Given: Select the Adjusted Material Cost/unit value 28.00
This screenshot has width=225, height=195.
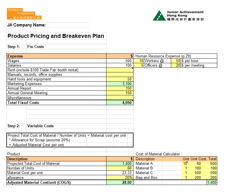Looking at the screenshot, I should coord(120,182).
